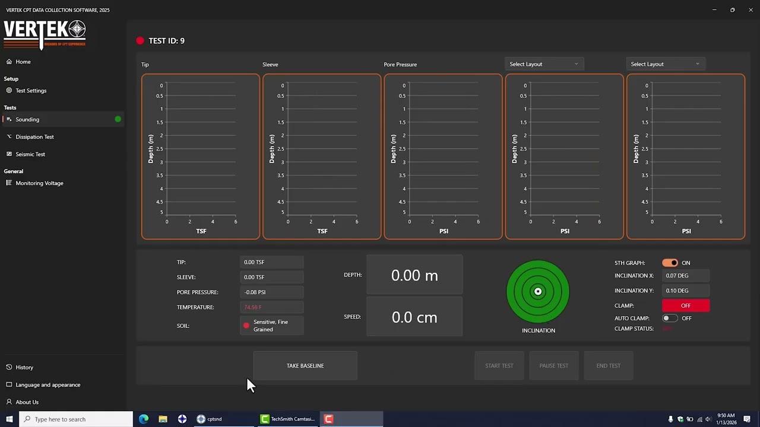Enable the Auto Clamp toggle
Screen dimensions: 760x427
pos(670,318)
